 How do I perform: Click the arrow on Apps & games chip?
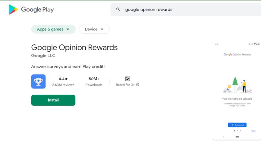pyautogui.click(x=68, y=29)
